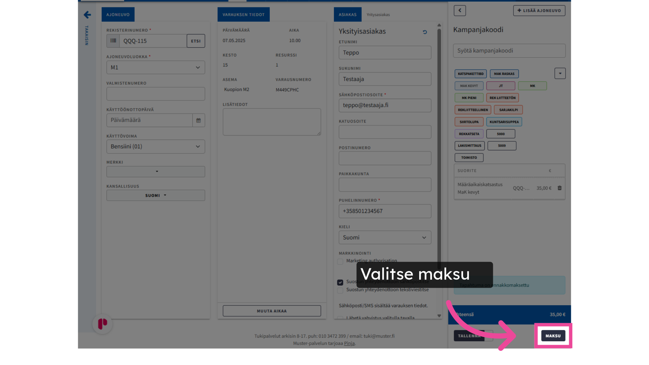This screenshot has width=649, height=365.
Task: Select the REKLIITTEELLINEN tag
Action: click(x=473, y=110)
